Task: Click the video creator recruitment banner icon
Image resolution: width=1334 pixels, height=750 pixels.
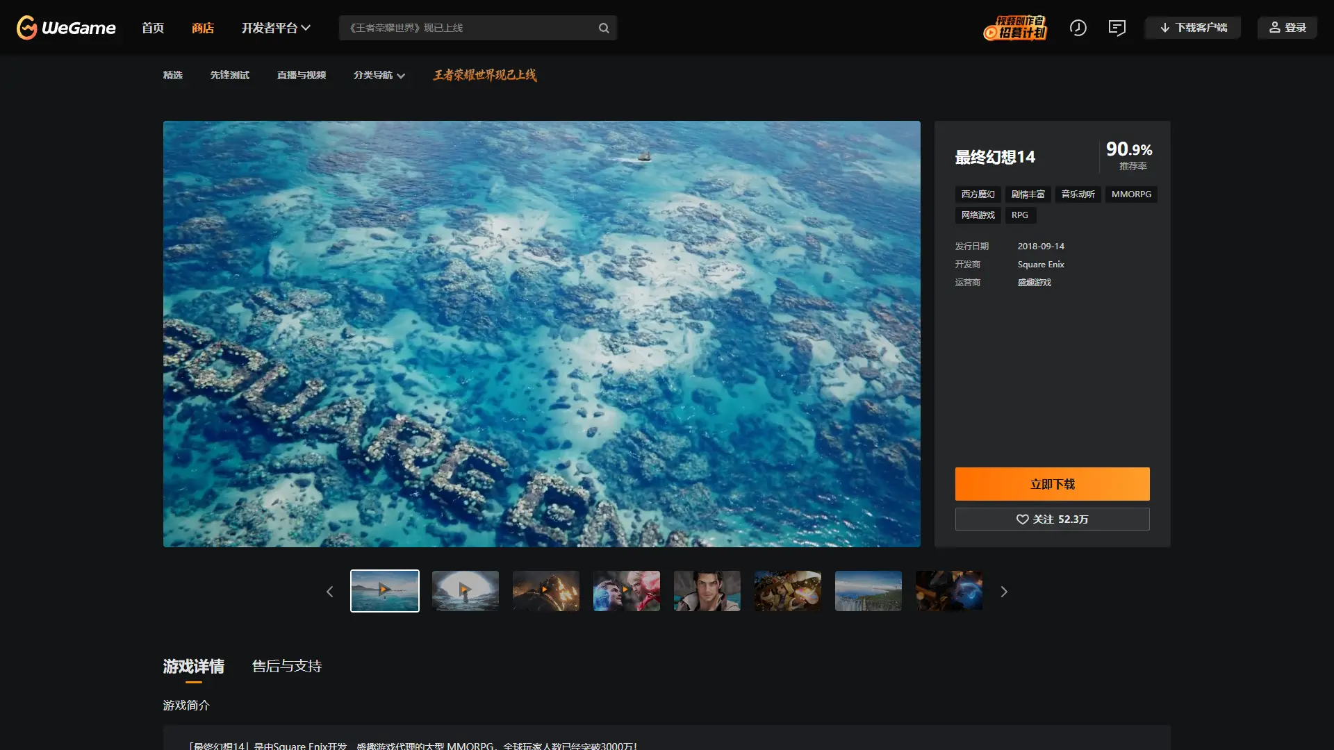Action: (x=1015, y=28)
